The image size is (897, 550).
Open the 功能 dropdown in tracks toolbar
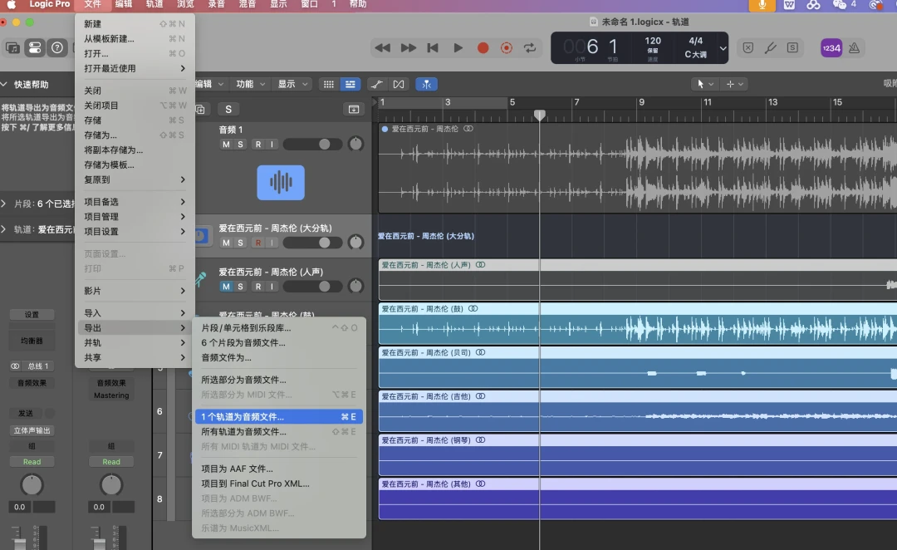tap(251, 84)
